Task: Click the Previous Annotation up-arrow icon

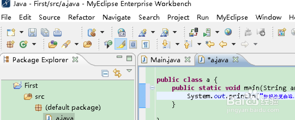Action: click(x=188, y=45)
